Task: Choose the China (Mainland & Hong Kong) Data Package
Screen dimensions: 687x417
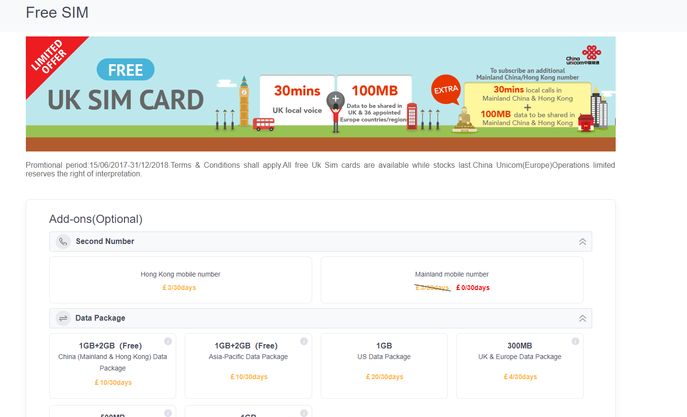Action: (113, 366)
